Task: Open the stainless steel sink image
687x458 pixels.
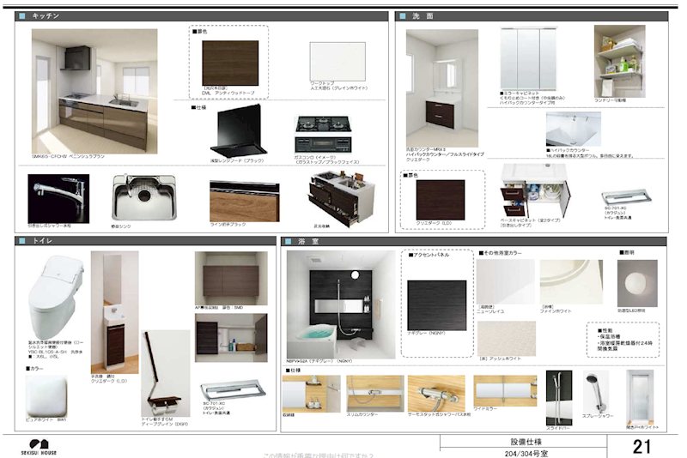Action: coord(144,197)
